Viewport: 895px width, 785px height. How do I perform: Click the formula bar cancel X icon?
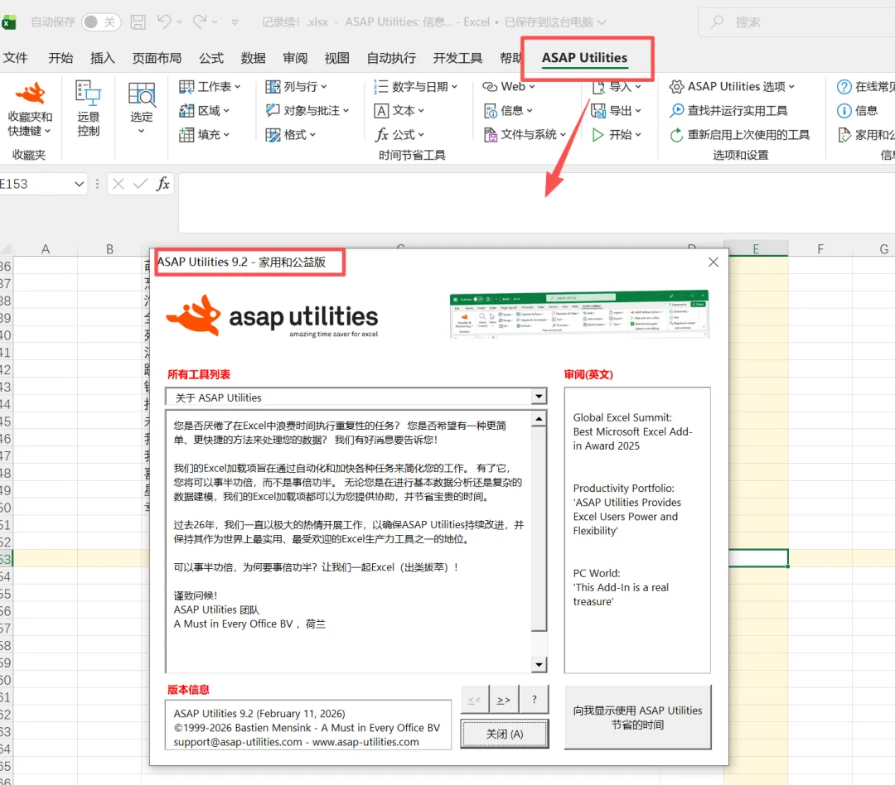click(x=119, y=184)
